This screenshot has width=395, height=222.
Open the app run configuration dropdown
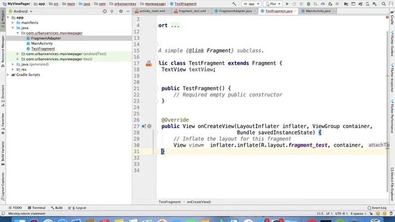point(251,4)
